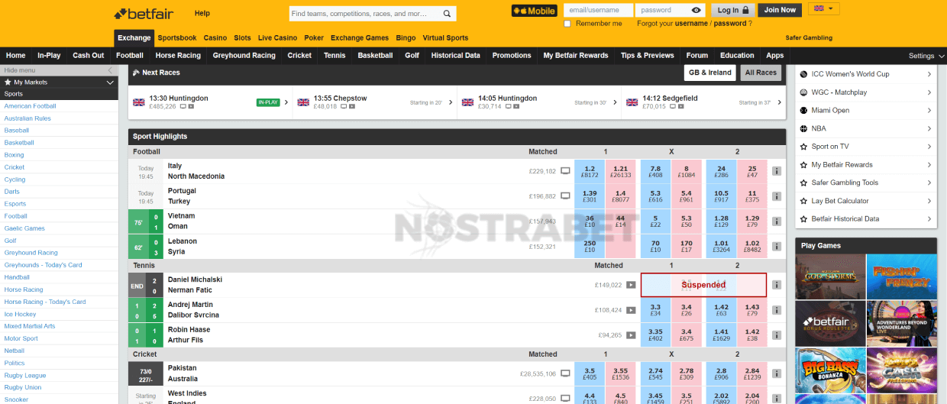The width and height of the screenshot is (947, 404).
Task: Click the NBA ball icon
Action: [803, 128]
